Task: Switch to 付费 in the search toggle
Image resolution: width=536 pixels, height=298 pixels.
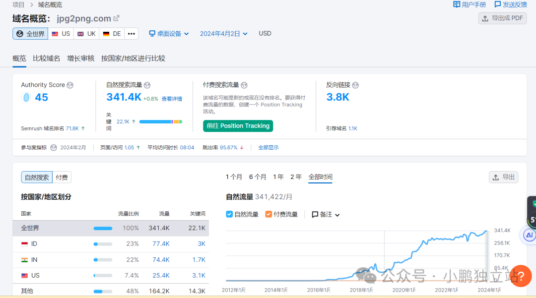Action: pos(61,177)
